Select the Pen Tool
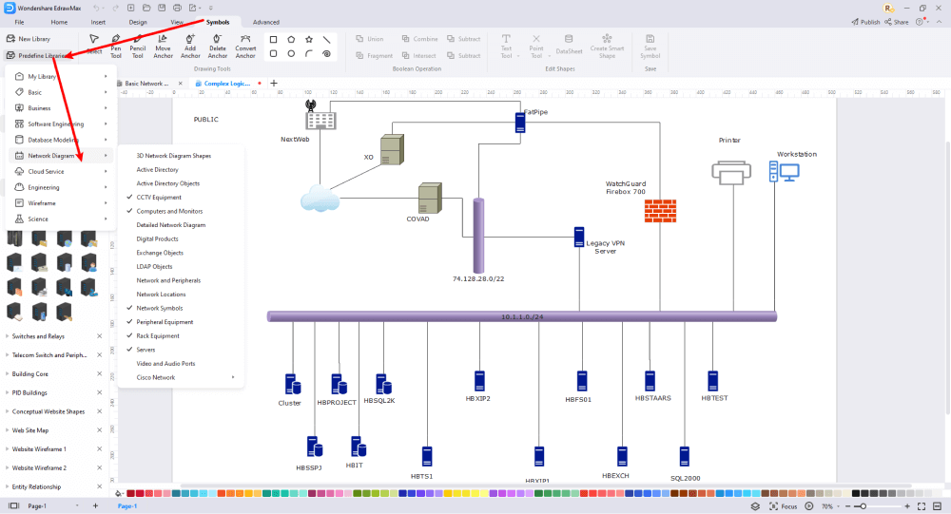The width and height of the screenshot is (951, 514). pos(116,46)
